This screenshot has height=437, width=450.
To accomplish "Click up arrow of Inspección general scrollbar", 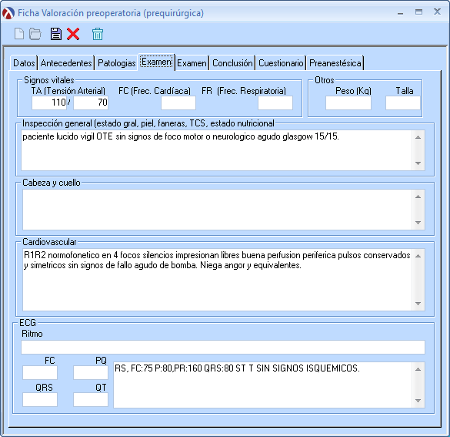I will coord(418,137).
